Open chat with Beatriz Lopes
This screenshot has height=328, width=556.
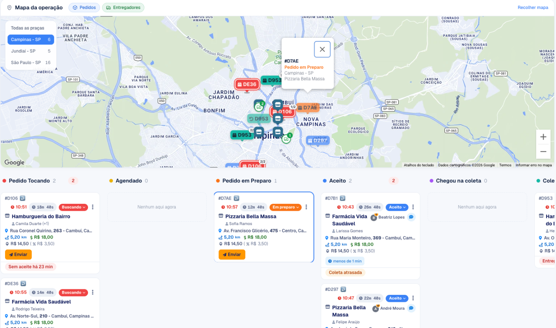[411, 217]
